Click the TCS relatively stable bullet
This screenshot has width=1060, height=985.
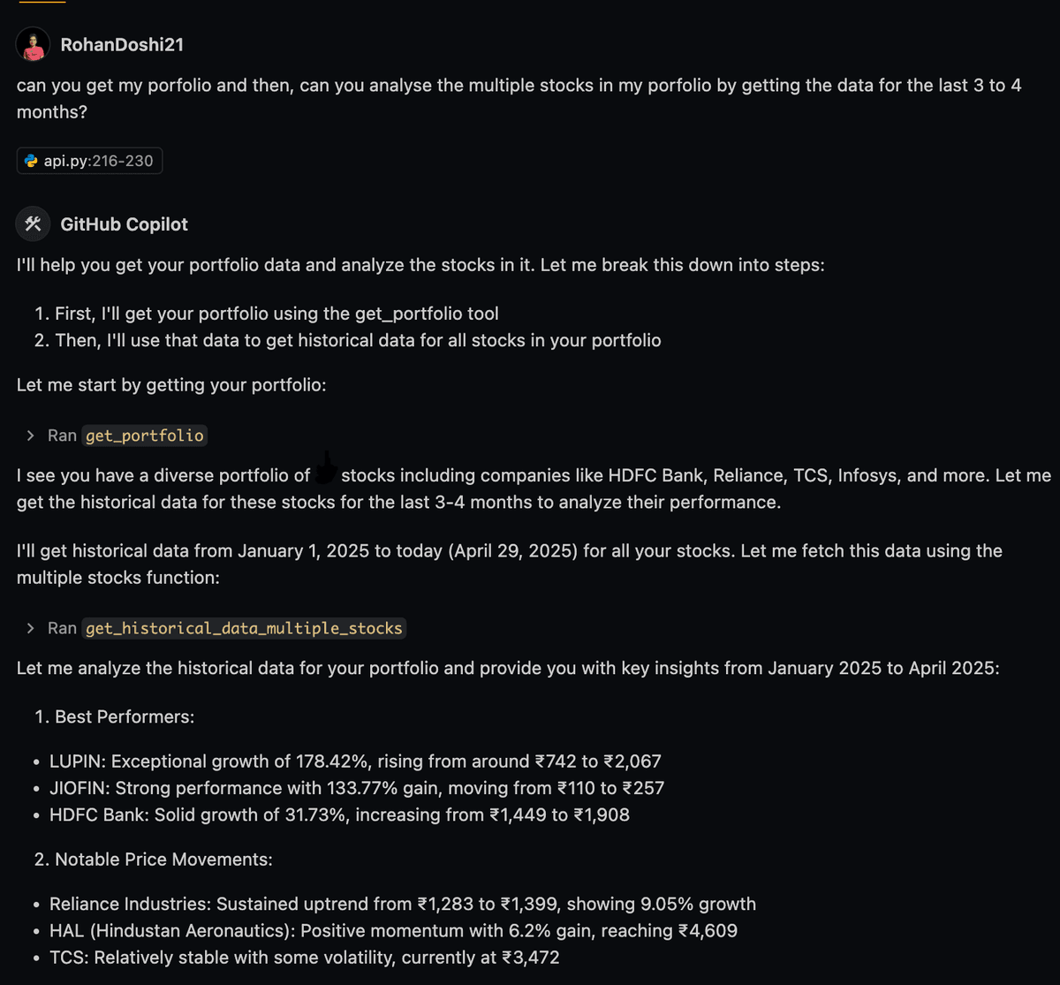click(x=305, y=958)
